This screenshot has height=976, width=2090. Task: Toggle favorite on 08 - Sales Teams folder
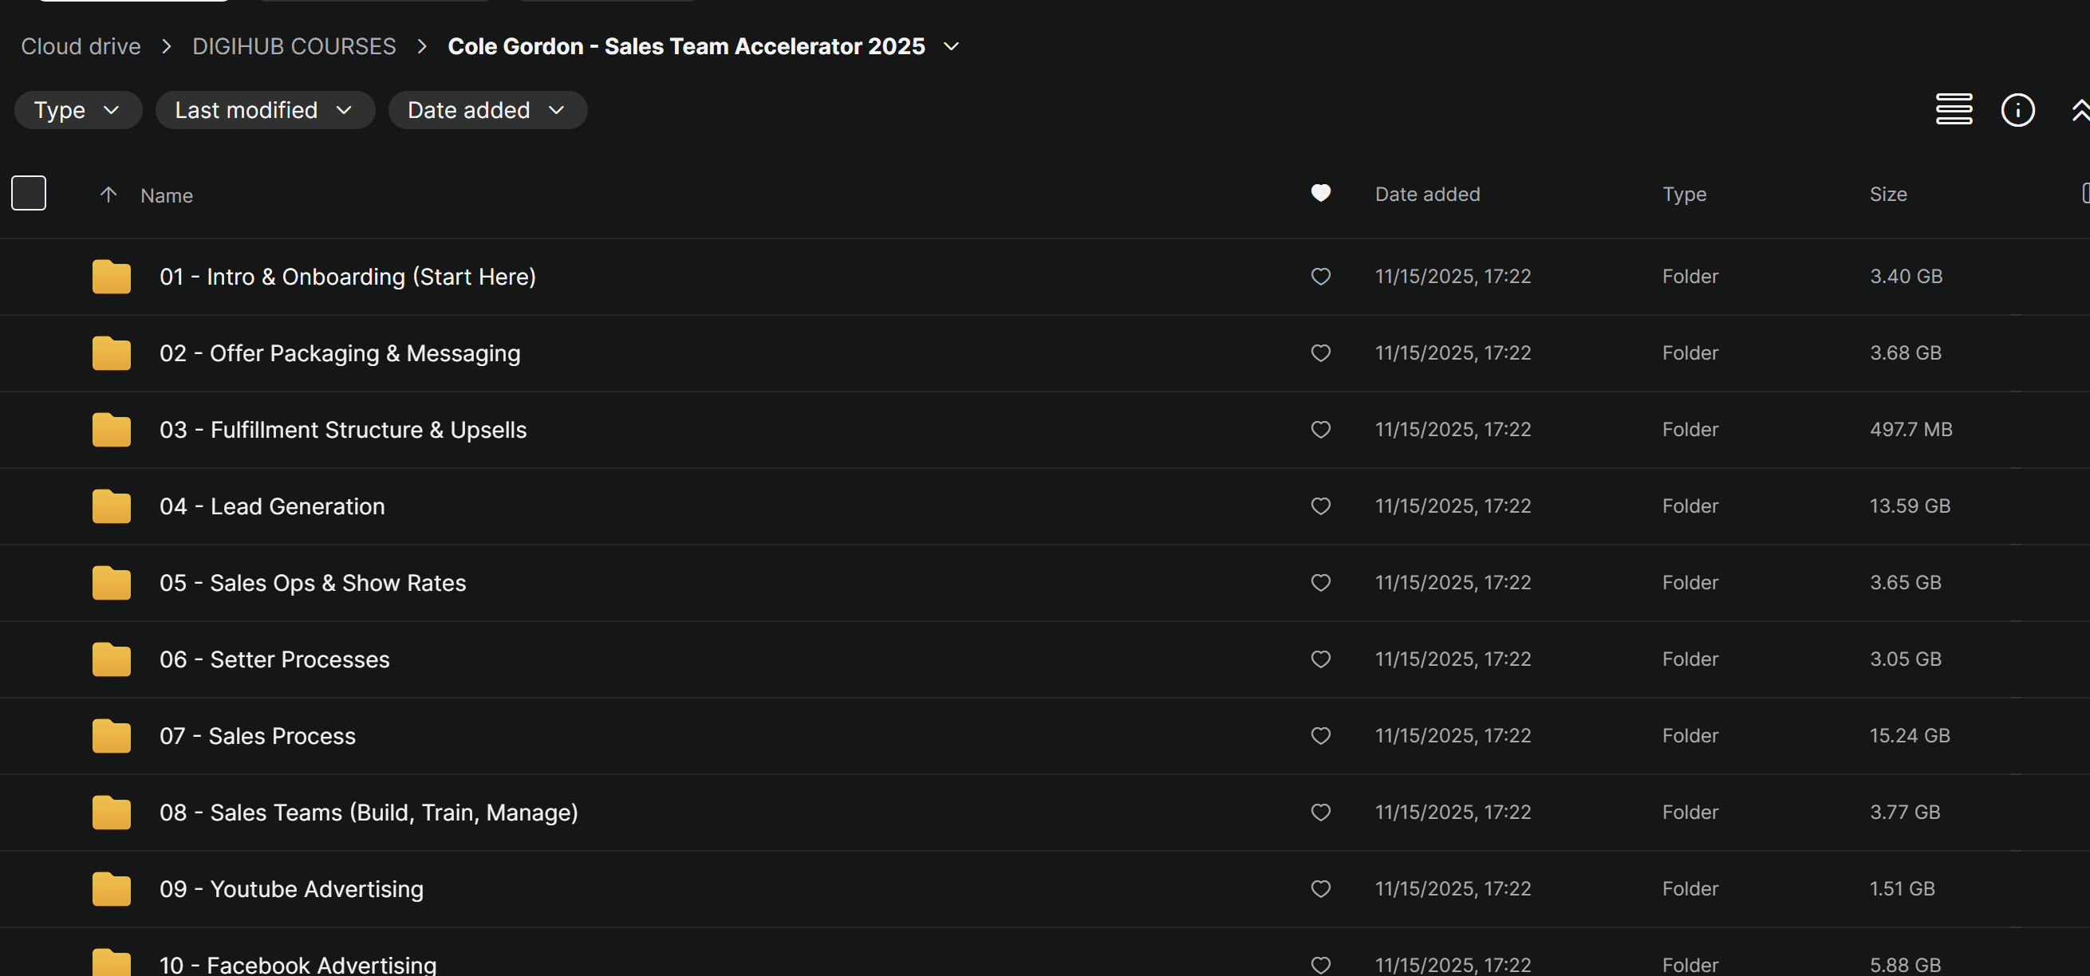click(x=1320, y=812)
